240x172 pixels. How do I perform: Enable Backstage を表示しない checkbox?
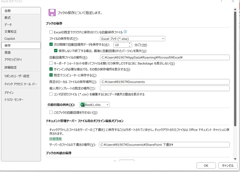tap(51, 63)
